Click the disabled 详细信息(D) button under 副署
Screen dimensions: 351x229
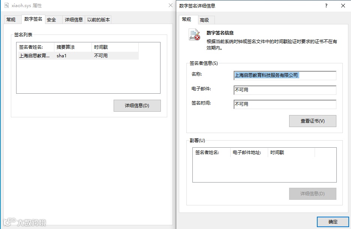pyautogui.click(x=312, y=194)
